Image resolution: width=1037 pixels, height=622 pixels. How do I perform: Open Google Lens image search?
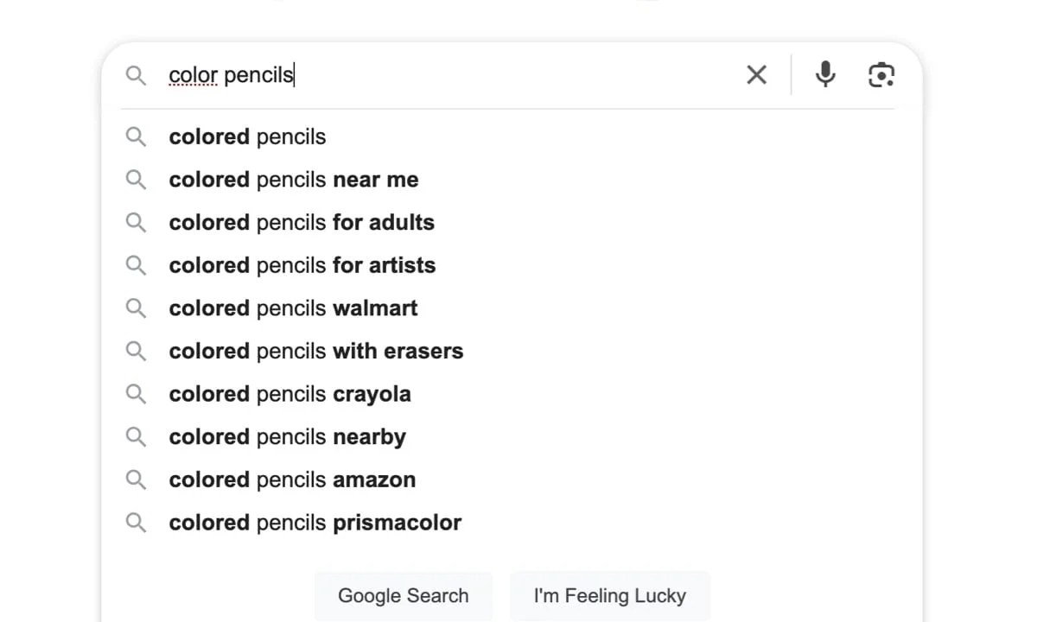tap(881, 74)
